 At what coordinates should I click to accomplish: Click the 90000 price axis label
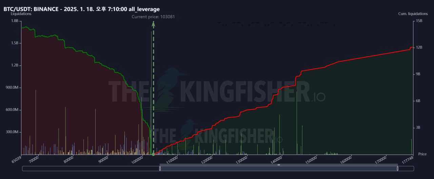(103, 159)
